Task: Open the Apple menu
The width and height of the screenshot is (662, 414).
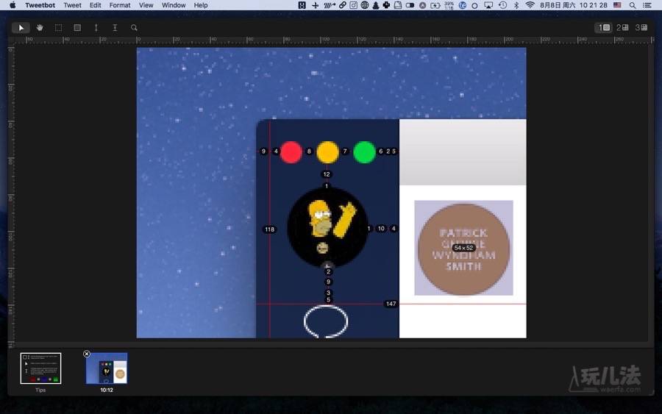Action: tap(13, 5)
